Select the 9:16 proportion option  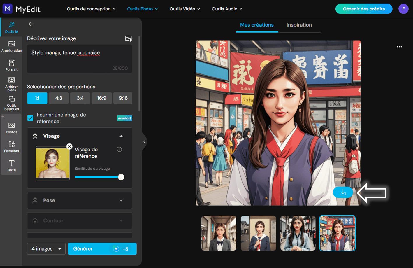pos(123,98)
